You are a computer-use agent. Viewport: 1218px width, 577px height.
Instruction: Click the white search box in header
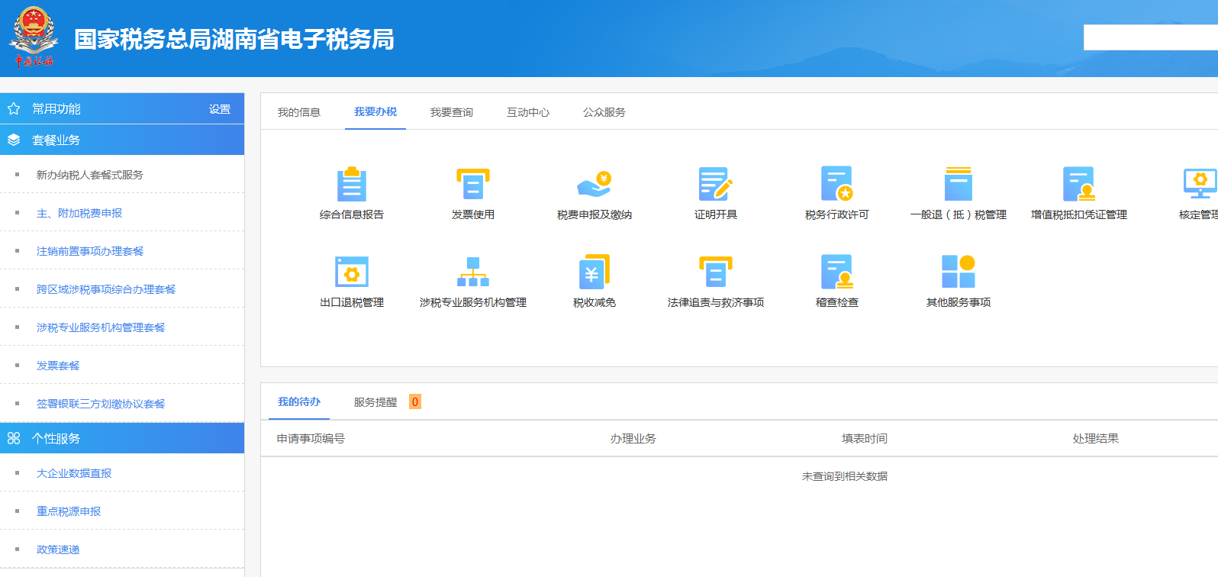1151,37
